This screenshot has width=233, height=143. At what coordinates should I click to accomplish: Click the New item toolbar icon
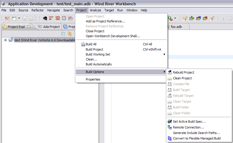point(14,18)
